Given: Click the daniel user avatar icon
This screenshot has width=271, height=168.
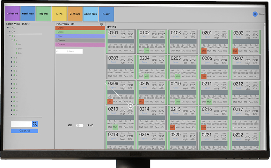Looking at the screenshot, I should pos(255,14).
